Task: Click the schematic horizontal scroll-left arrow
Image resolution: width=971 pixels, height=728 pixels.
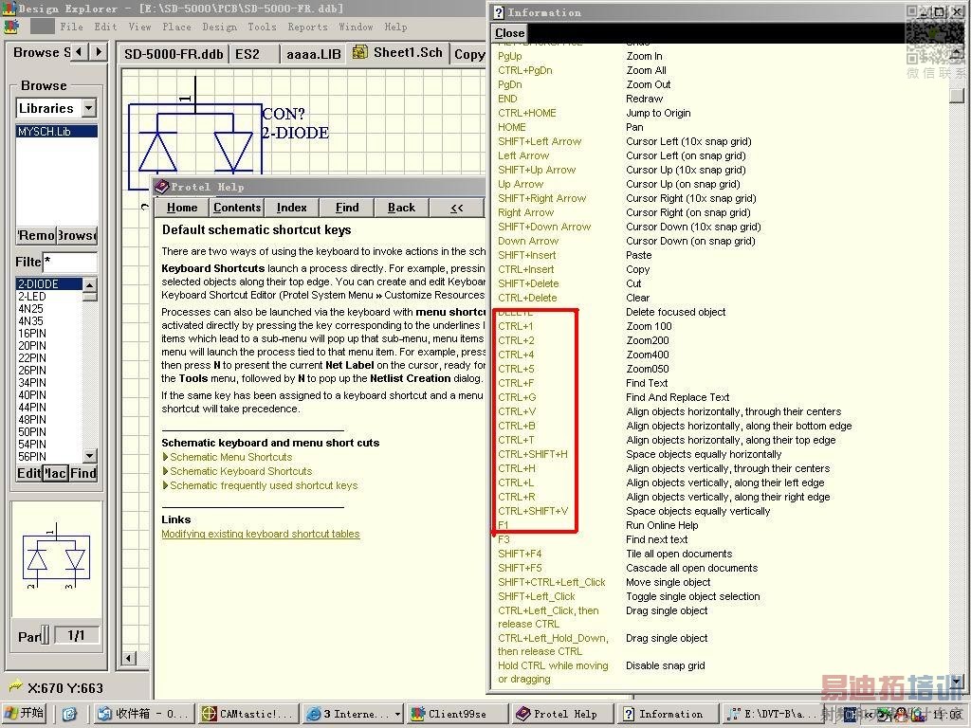Action: (x=129, y=658)
